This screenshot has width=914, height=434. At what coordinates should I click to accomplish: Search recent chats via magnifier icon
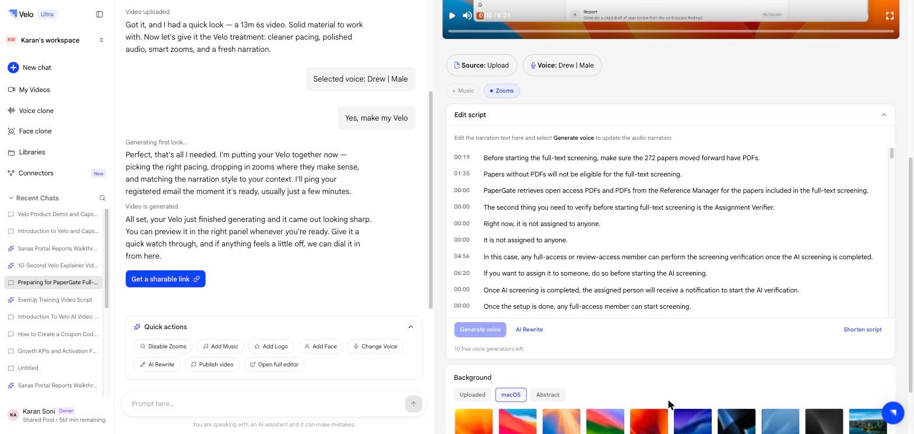[x=103, y=198]
